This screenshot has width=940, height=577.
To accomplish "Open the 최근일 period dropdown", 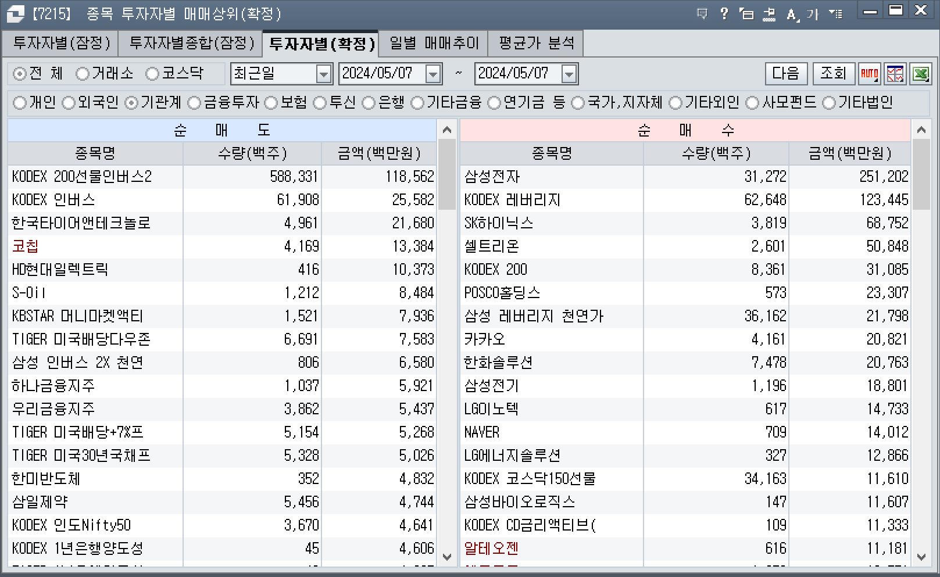I will pyautogui.click(x=323, y=74).
